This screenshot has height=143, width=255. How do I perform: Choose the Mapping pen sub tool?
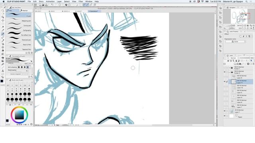click(19, 20)
